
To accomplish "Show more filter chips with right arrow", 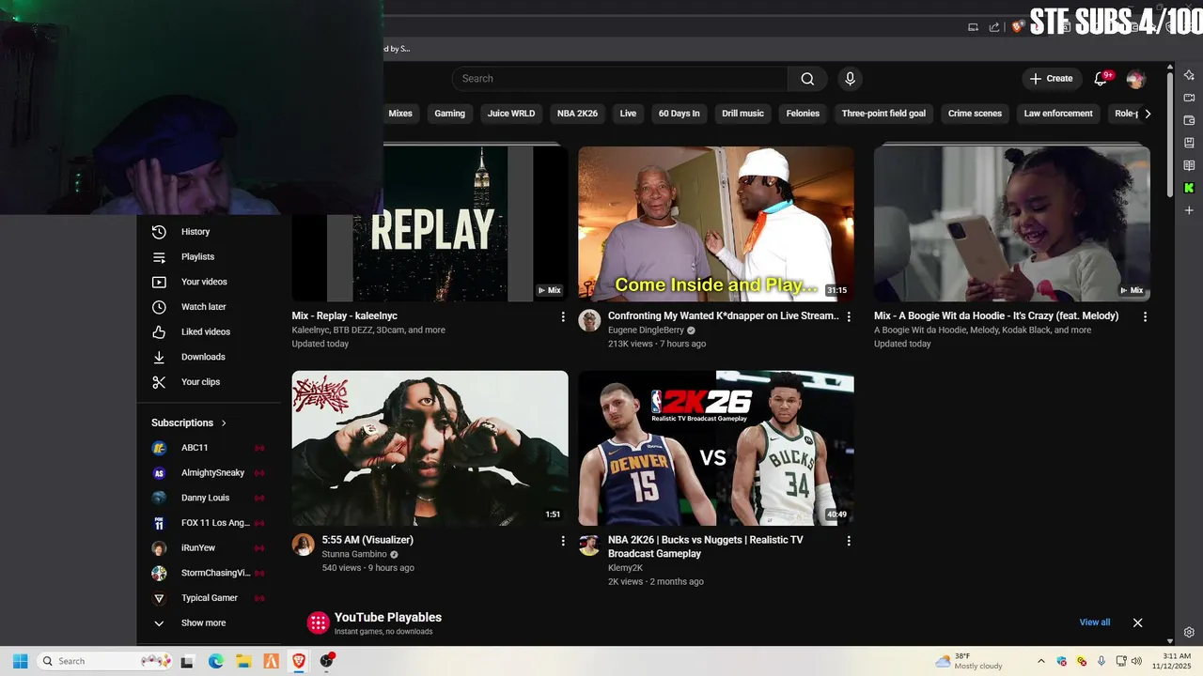I will 1147,114.
